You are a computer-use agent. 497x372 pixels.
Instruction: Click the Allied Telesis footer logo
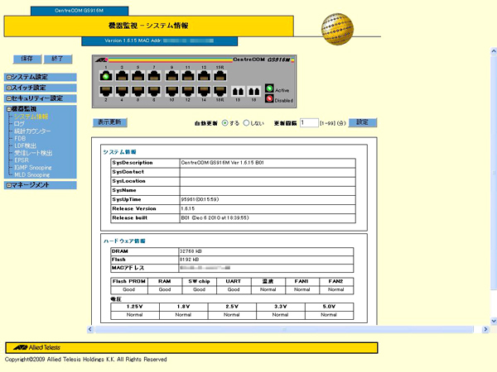point(36,347)
